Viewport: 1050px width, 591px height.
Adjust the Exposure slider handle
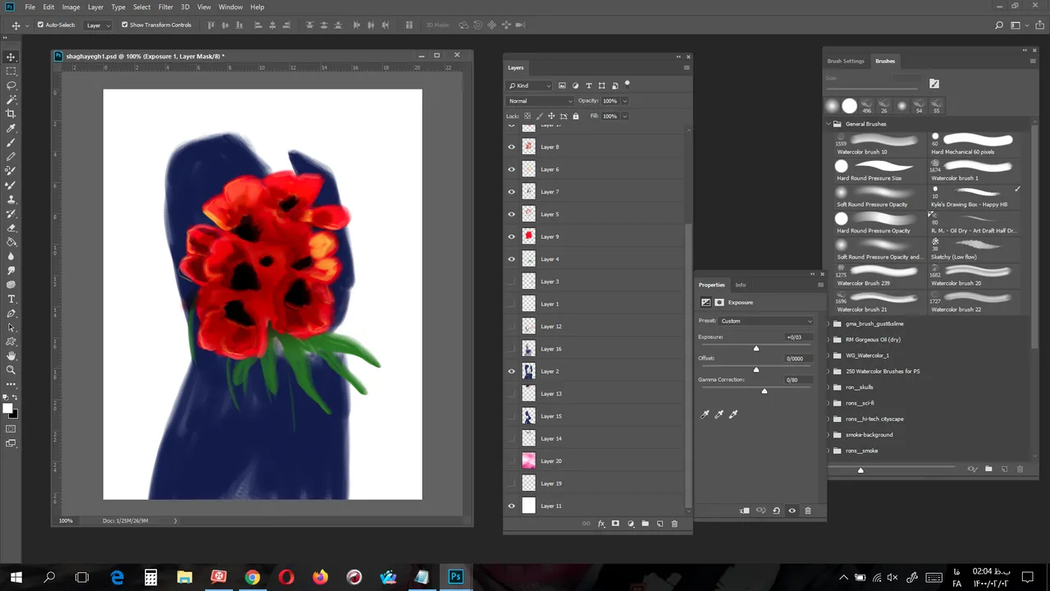point(756,348)
